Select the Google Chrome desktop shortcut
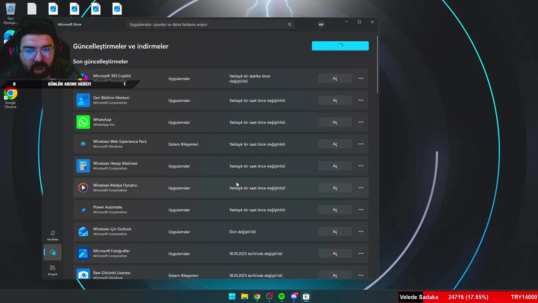The image size is (538, 303). click(11, 98)
